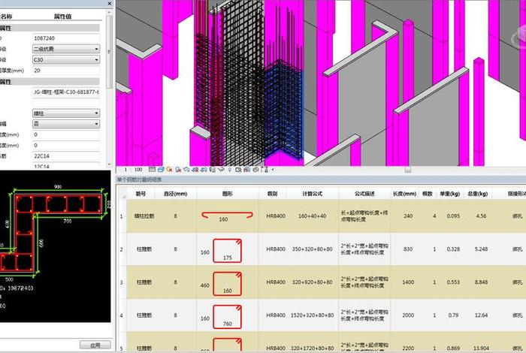The width and height of the screenshot is (526, 353).
Task: Toggle the shadows icon in view control bar
Action: click(178, 170)
